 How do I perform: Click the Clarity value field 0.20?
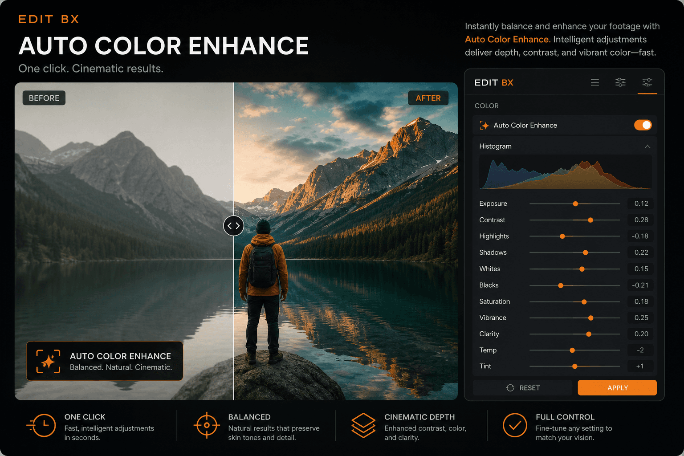coord(641,334)
